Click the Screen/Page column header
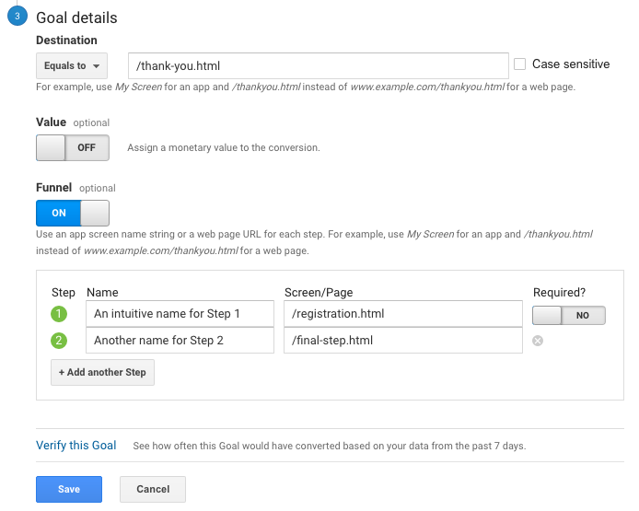Screen dimensions: 639x511 (319, 293)
